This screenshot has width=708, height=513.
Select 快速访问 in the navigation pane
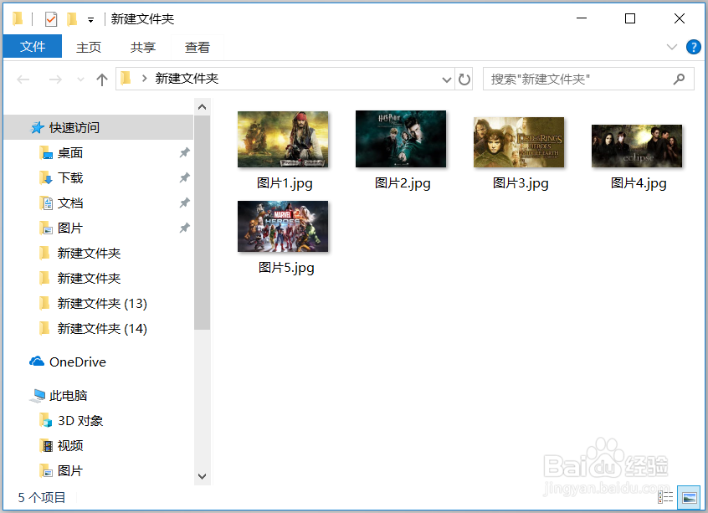tap(99, 128)
